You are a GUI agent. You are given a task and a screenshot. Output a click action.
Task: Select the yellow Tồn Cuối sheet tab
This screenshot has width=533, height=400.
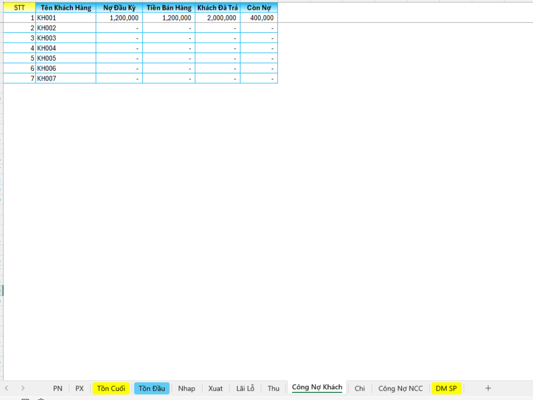[111, 388]
